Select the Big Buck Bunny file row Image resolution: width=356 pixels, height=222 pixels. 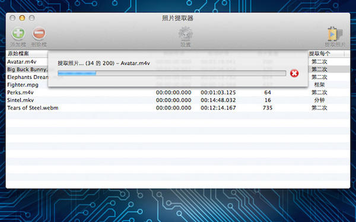(27, 69)
